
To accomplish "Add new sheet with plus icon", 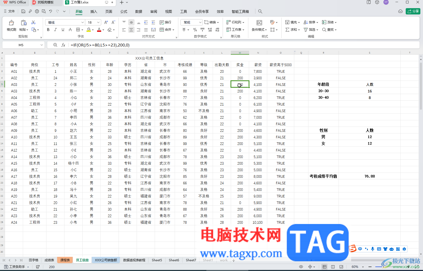I will click(234, 260).
